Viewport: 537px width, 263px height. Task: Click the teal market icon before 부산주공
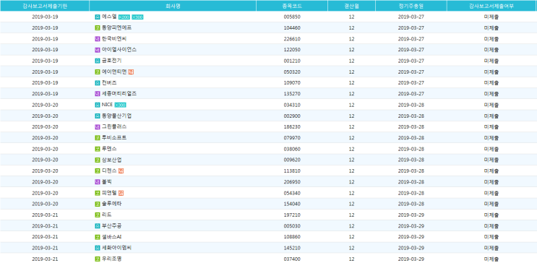point(98,225)
